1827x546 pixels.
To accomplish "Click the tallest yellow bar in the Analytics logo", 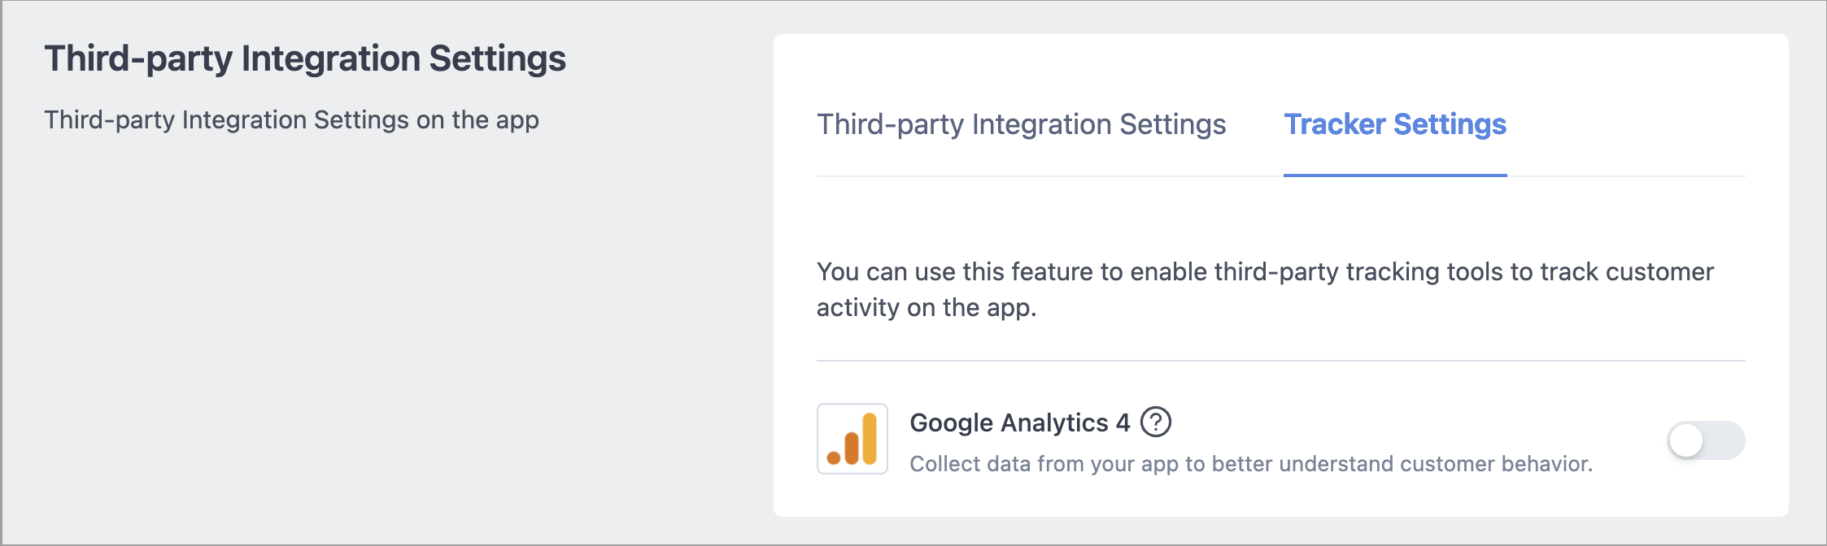I will point(870,438).
